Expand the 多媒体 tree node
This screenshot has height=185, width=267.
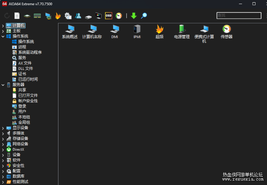(3, 134)
